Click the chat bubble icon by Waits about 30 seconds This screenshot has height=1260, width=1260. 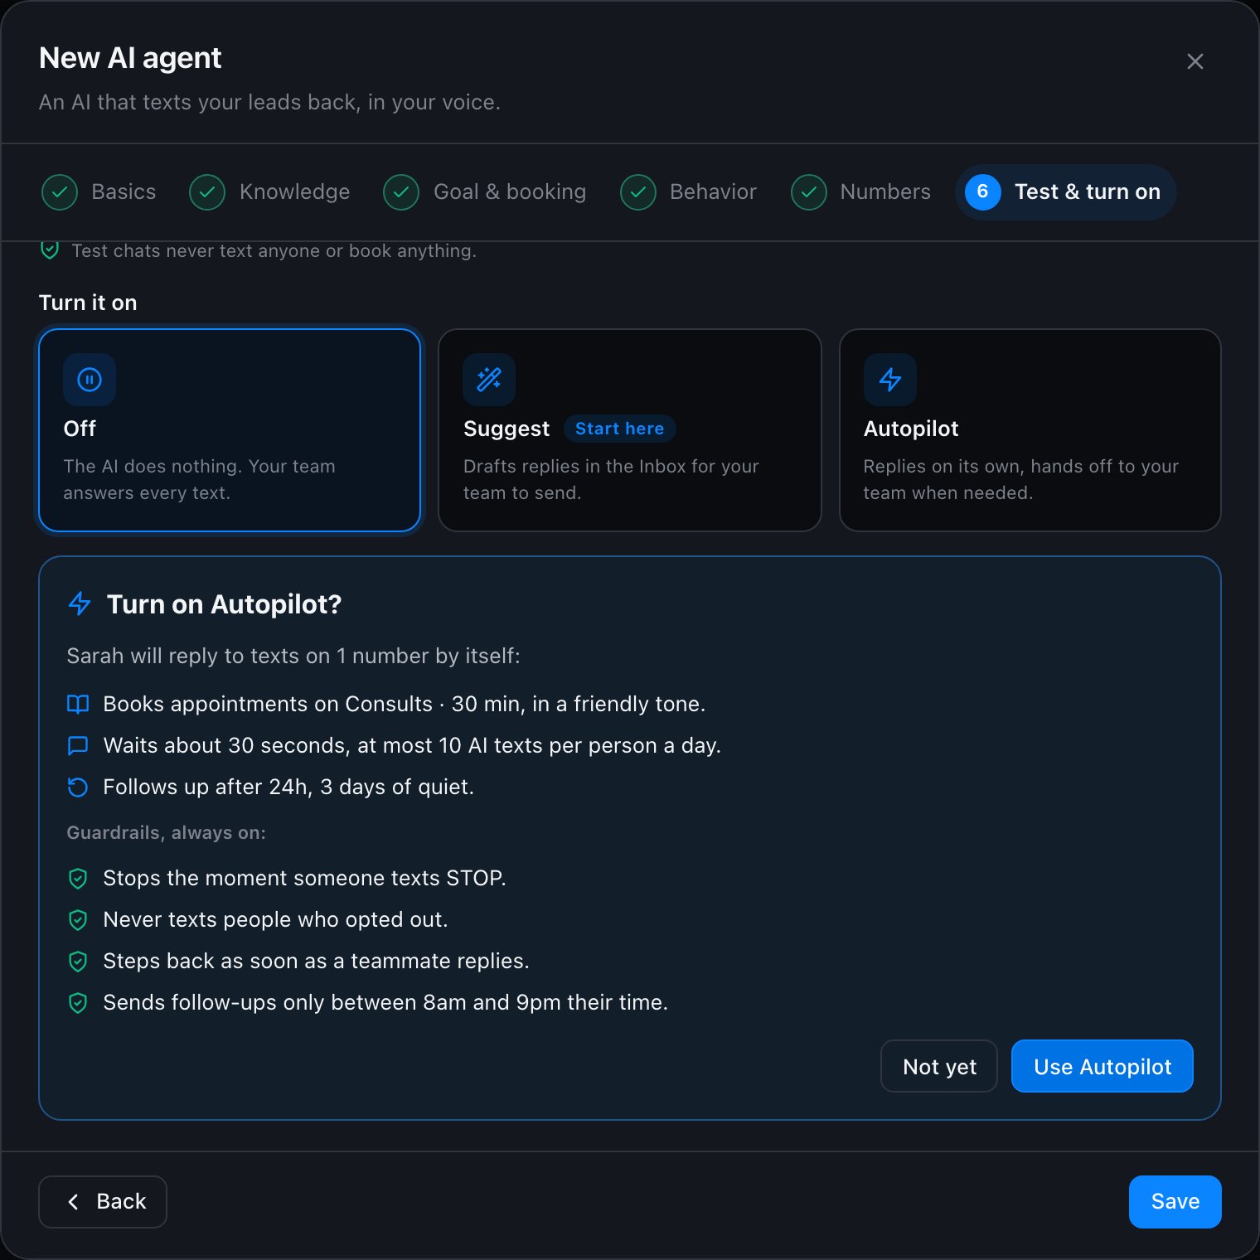point(78,746)
